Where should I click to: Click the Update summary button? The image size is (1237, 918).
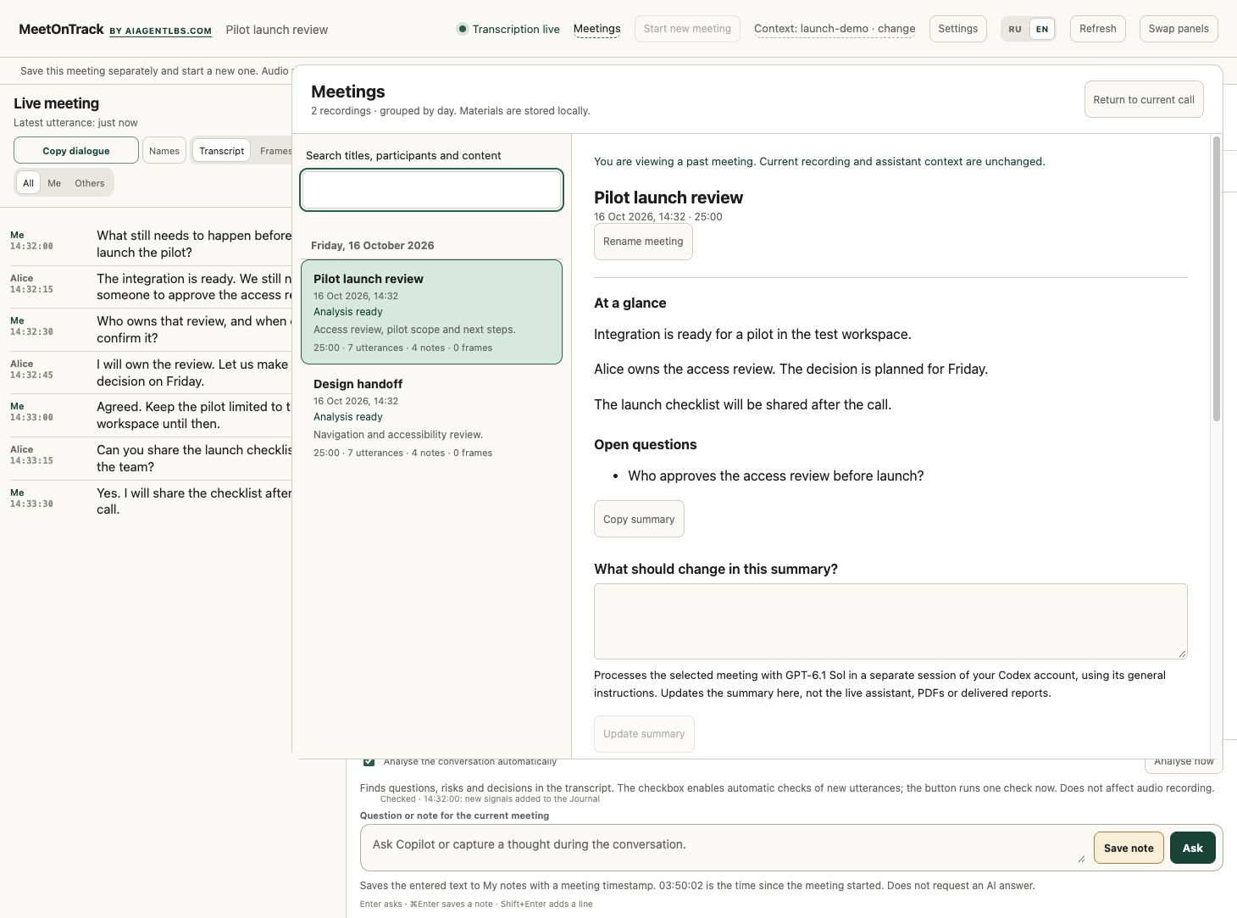pyautogui.click(x=644, y=734)
